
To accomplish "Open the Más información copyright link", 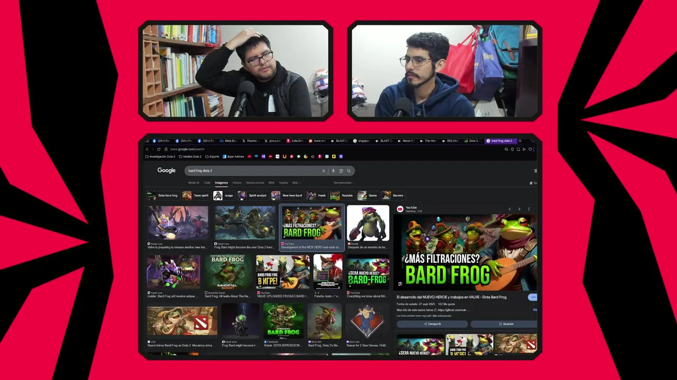I will 442,316.
